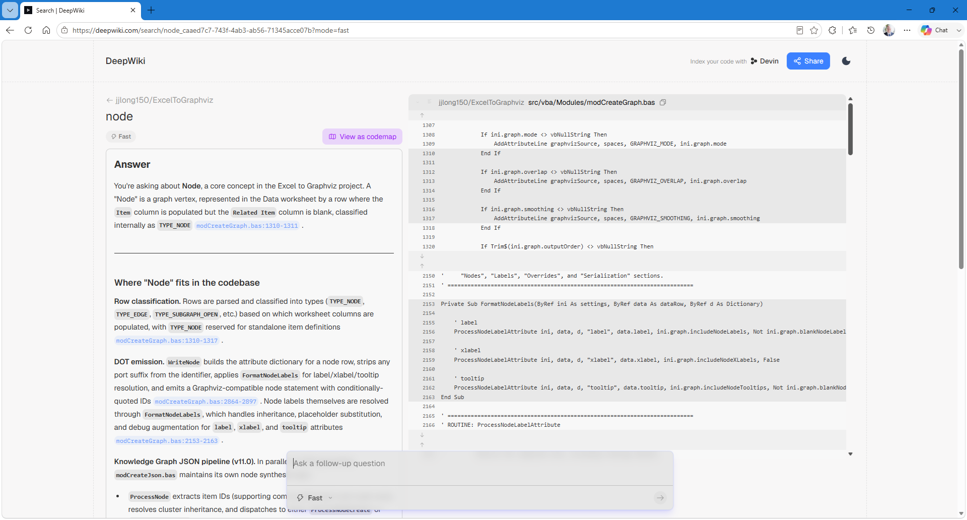Click the Share network icon
This screenshot has width=967, height=520.
click(797, 61)
